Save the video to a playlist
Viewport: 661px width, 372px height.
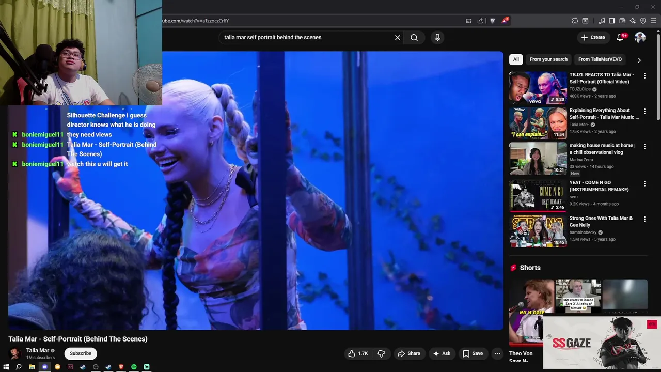pyautogui.click(x=473, y=353)
